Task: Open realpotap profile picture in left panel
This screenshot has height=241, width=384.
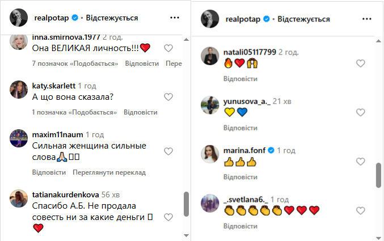Action: (19, 18)
